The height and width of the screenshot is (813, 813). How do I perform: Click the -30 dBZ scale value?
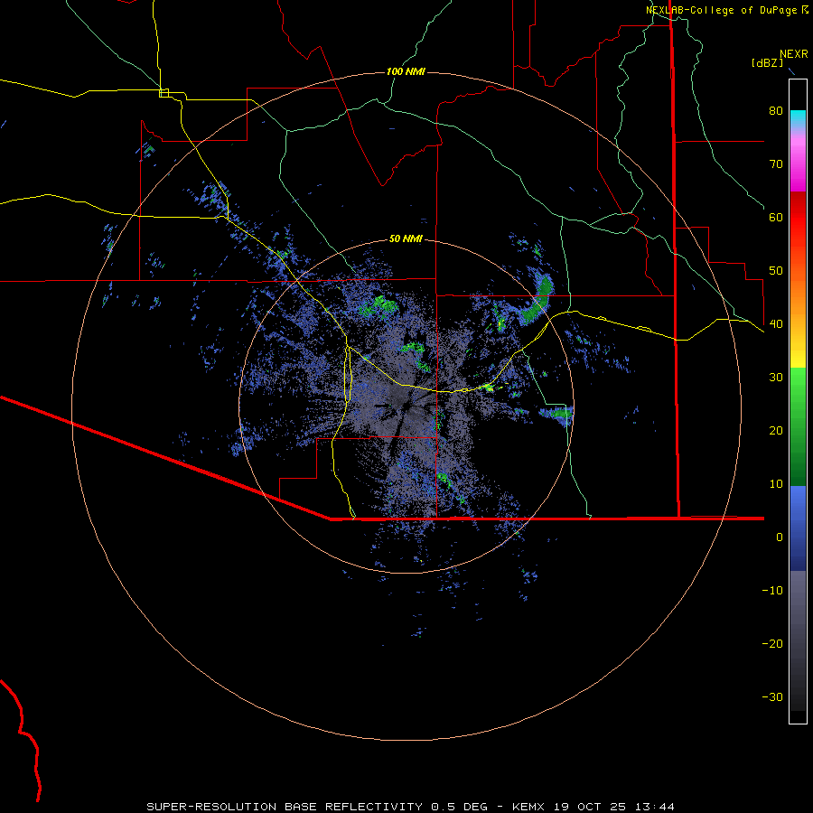[x=772, y=697]
